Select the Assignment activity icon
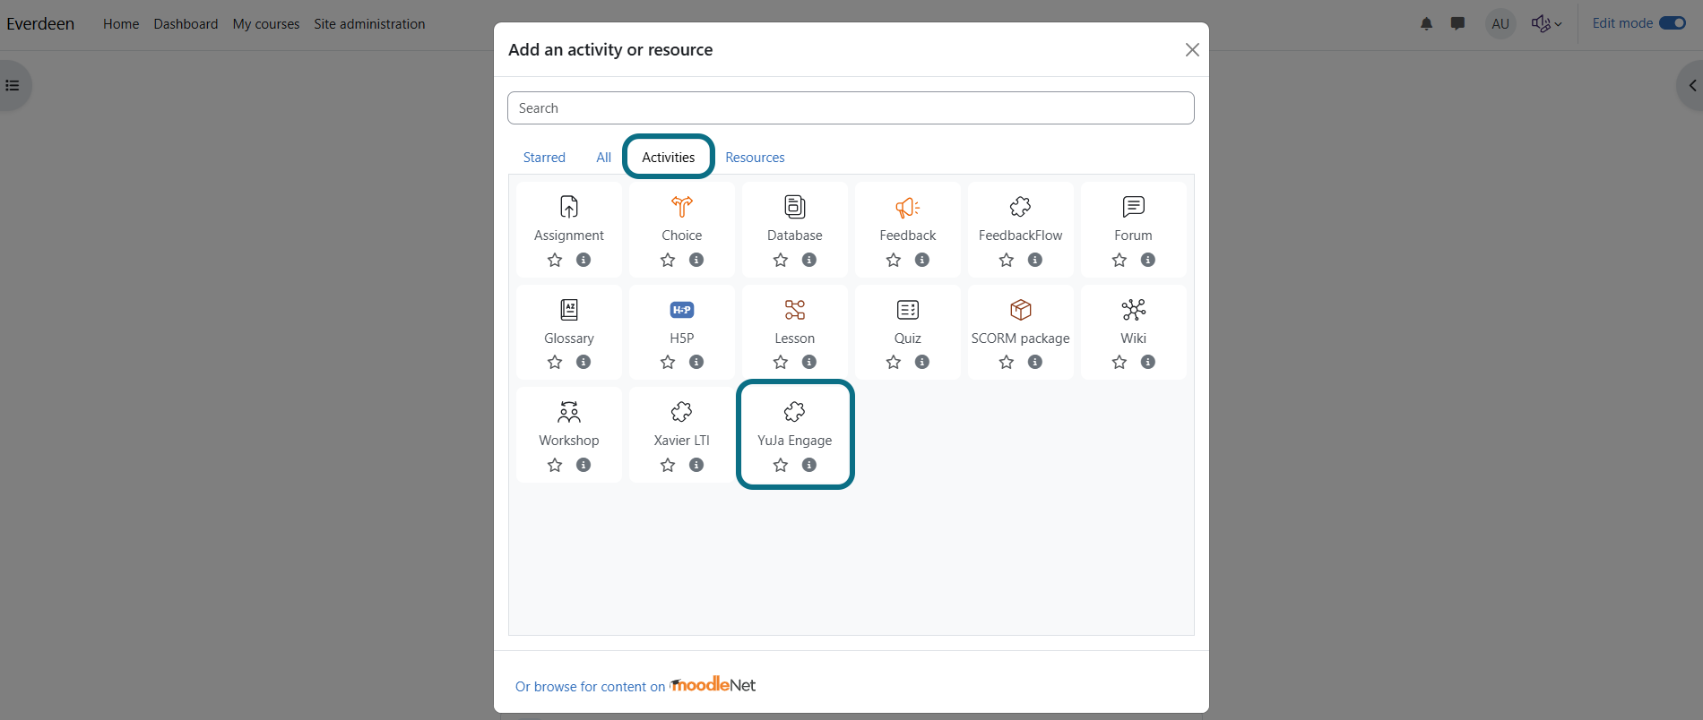This screenshot has width=1703, height=720. pos(569,207)
